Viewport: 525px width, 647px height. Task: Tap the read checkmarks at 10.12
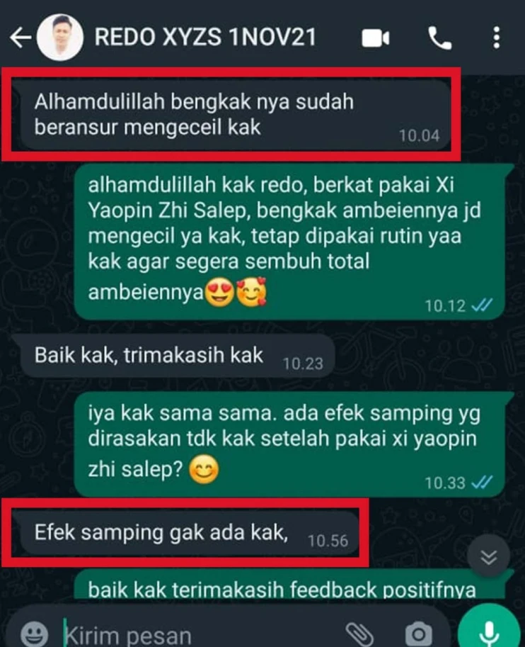pos(482,305)
